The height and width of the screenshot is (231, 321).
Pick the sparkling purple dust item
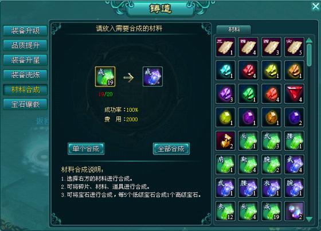click(294, 211)
